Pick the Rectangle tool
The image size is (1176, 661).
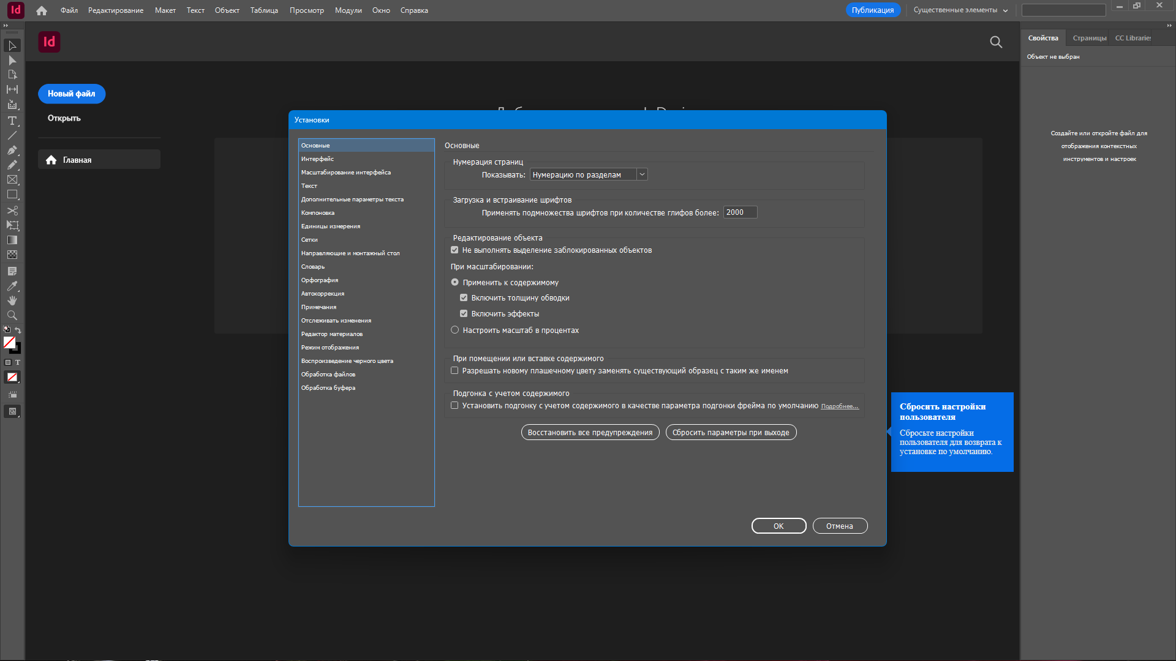pyautogui.click(x=12, y=195)
